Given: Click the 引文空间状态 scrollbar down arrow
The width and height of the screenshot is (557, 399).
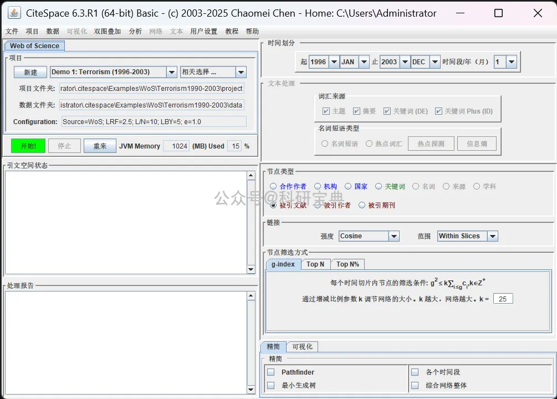Looking at the screenshot, I should coord(251,269).
